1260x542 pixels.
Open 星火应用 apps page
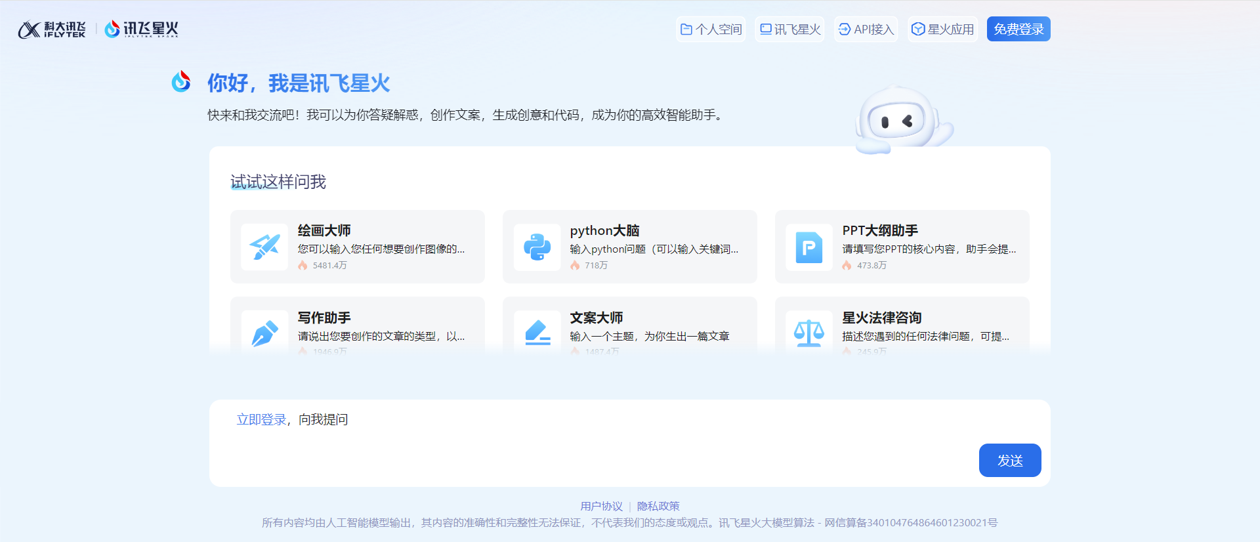(943, 29)
